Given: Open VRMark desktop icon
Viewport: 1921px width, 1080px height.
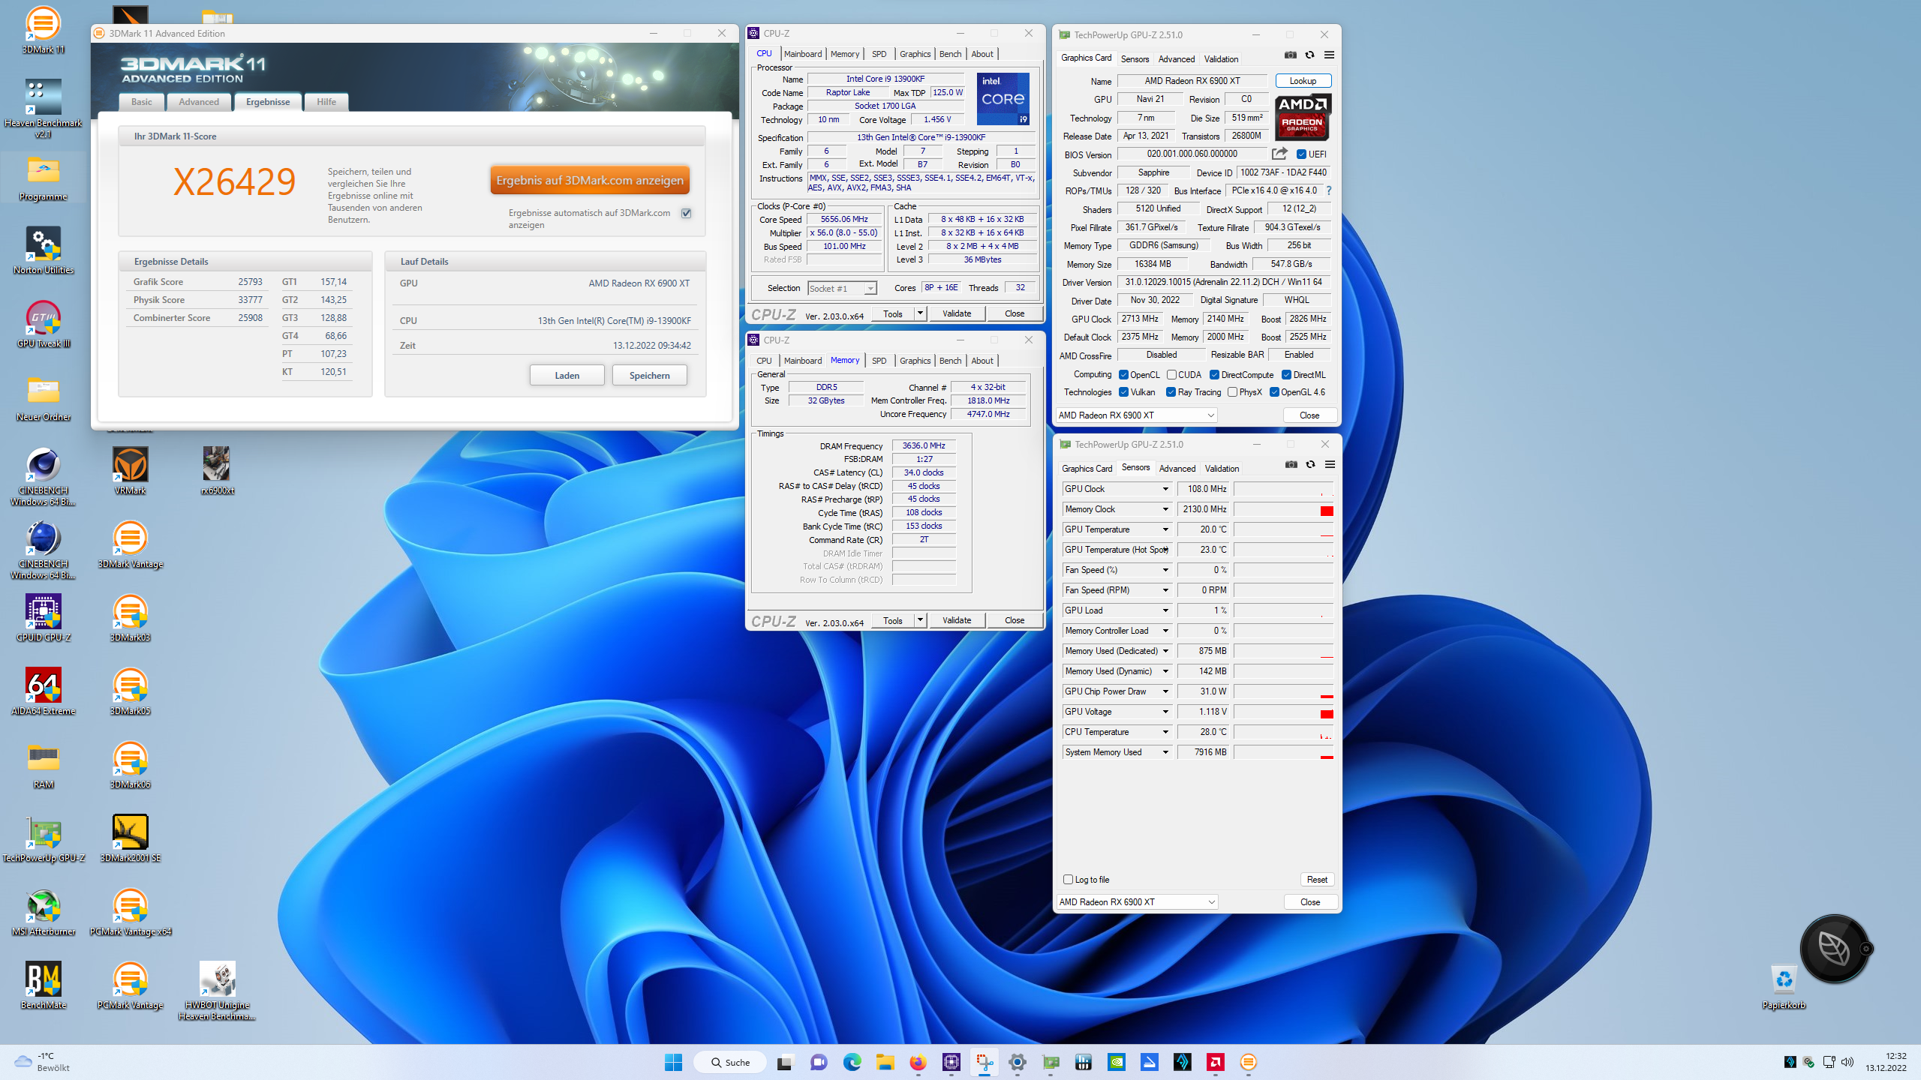Looking at the screenshot, I should coord(130,471).
